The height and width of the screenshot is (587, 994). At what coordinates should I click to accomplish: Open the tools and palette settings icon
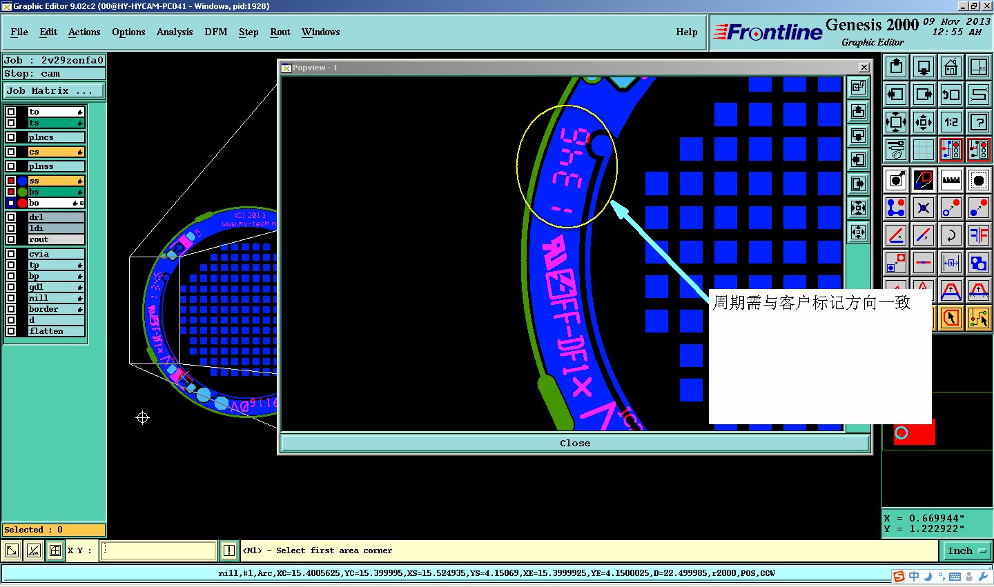896,150
